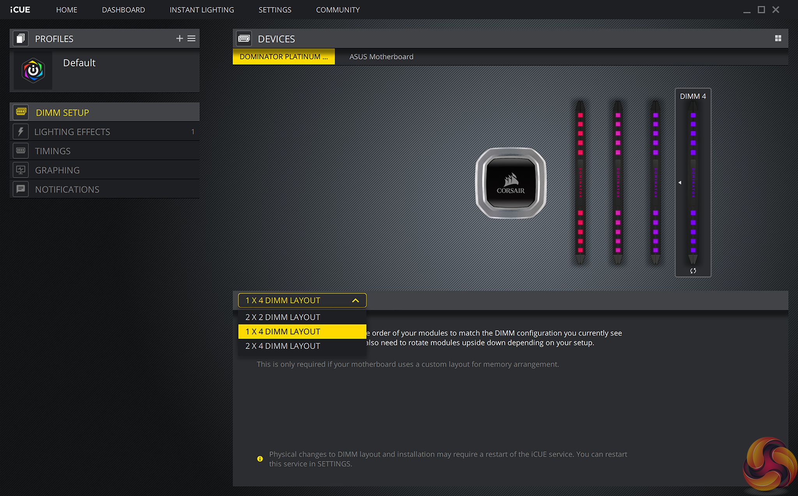
Task: Click the Default profile iCUE logo icon
Action: click(x=33, y=71)
